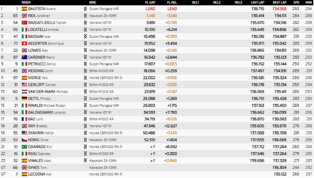
Task: Select the RIDER column header
Action: (26, 2)
